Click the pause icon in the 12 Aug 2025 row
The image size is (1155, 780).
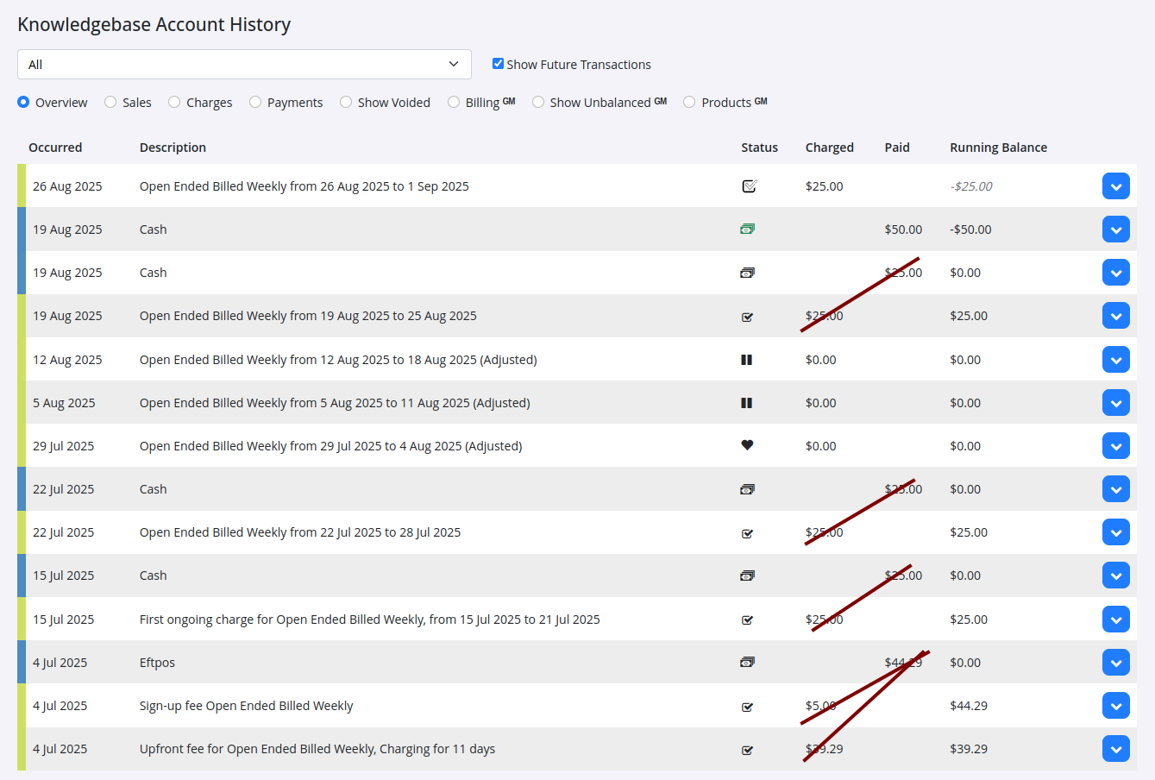[x=747, y=360]
